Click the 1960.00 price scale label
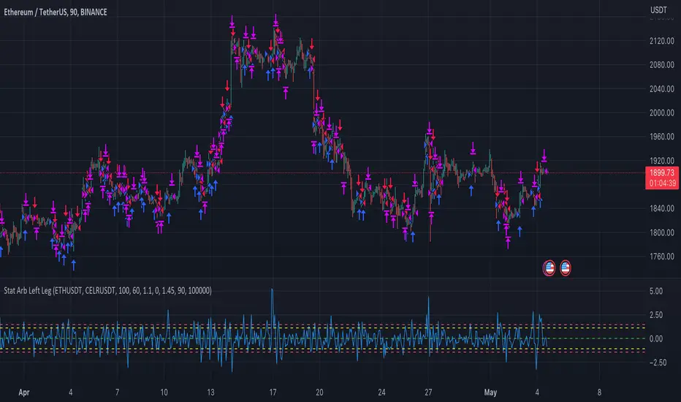 (662, 137)
